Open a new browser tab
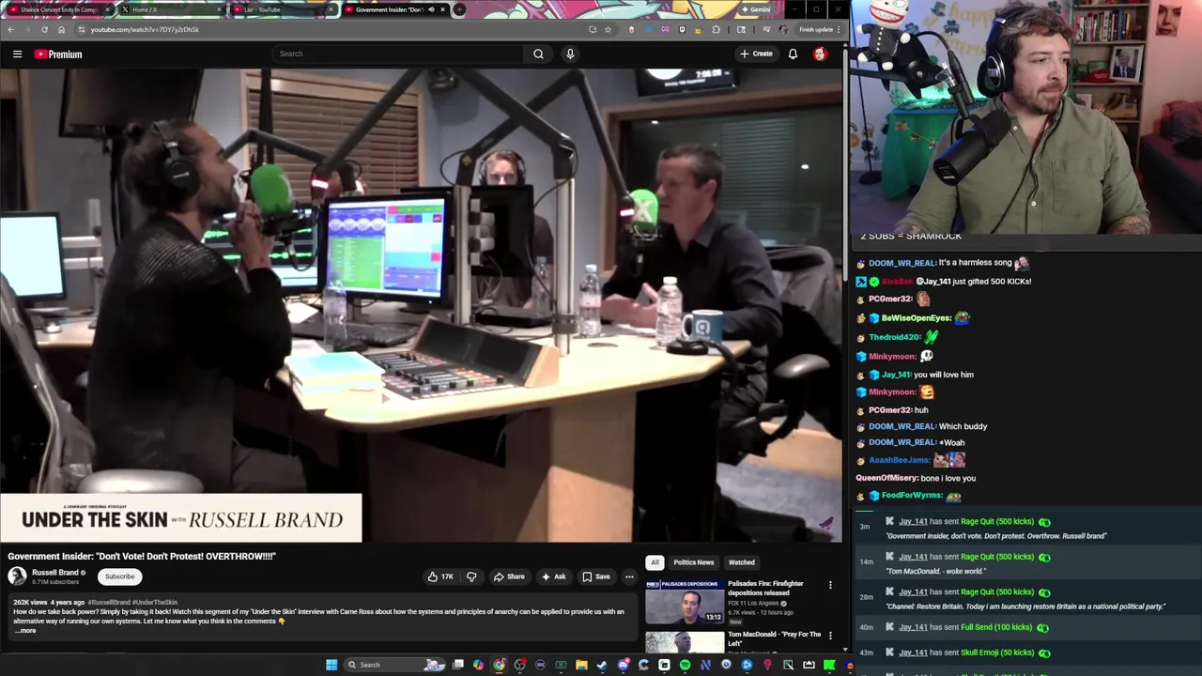Screen dimensions: 1202x676 click(458, 9)
